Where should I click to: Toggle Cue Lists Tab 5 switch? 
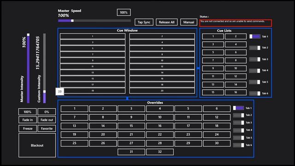[x=255, y=82]
